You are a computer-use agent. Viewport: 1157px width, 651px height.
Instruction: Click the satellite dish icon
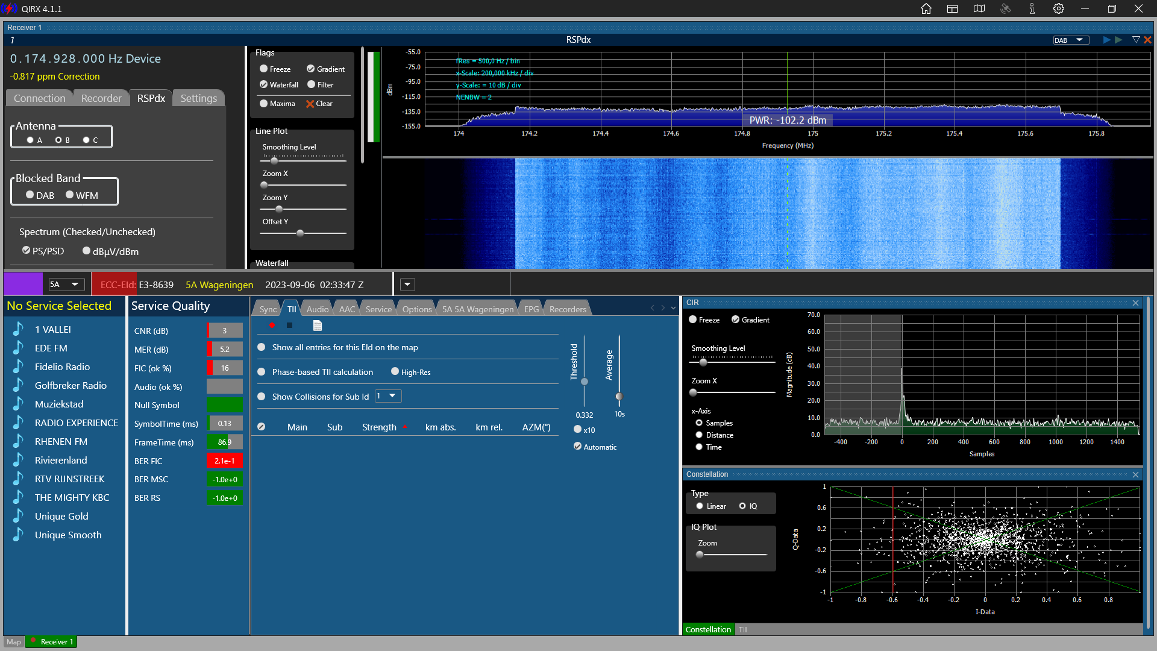point(1006,8)
